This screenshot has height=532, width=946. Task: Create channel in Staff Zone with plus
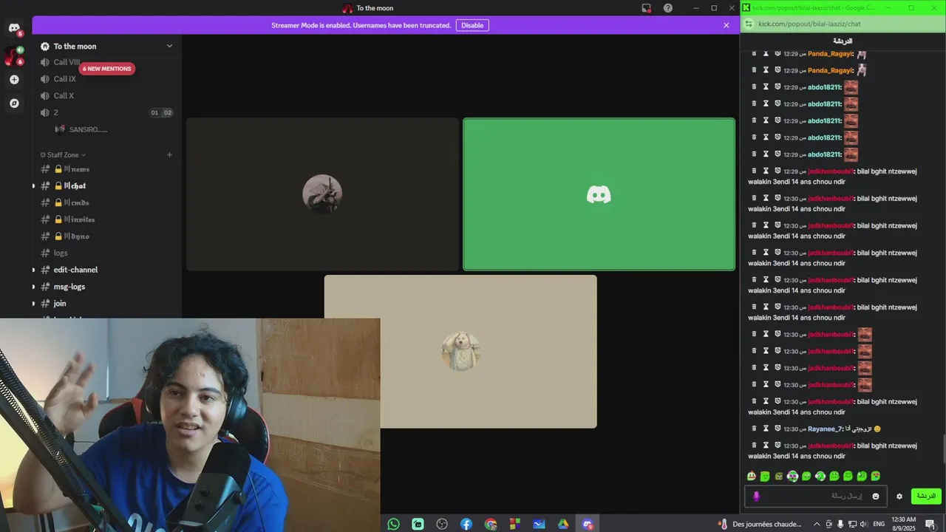[169, 155]
